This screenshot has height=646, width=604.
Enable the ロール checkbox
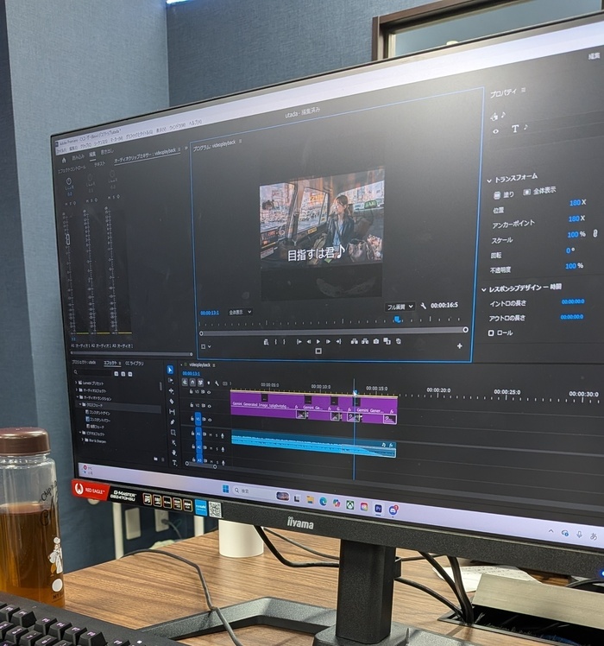pos(492,332)
